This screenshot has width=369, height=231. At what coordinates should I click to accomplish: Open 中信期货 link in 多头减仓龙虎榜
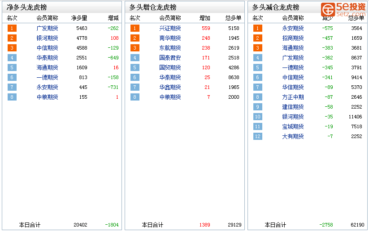click(x=293, y=78)
